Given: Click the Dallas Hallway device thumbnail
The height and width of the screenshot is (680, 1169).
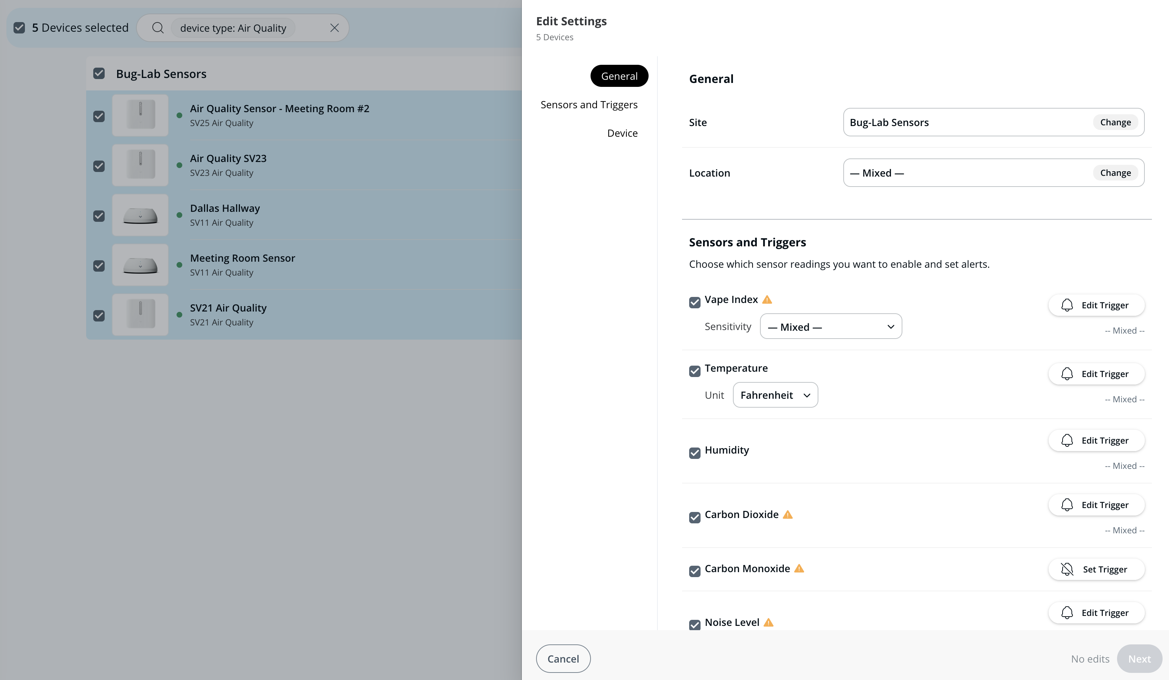Looking at the screenshot, I should [140, 215].
